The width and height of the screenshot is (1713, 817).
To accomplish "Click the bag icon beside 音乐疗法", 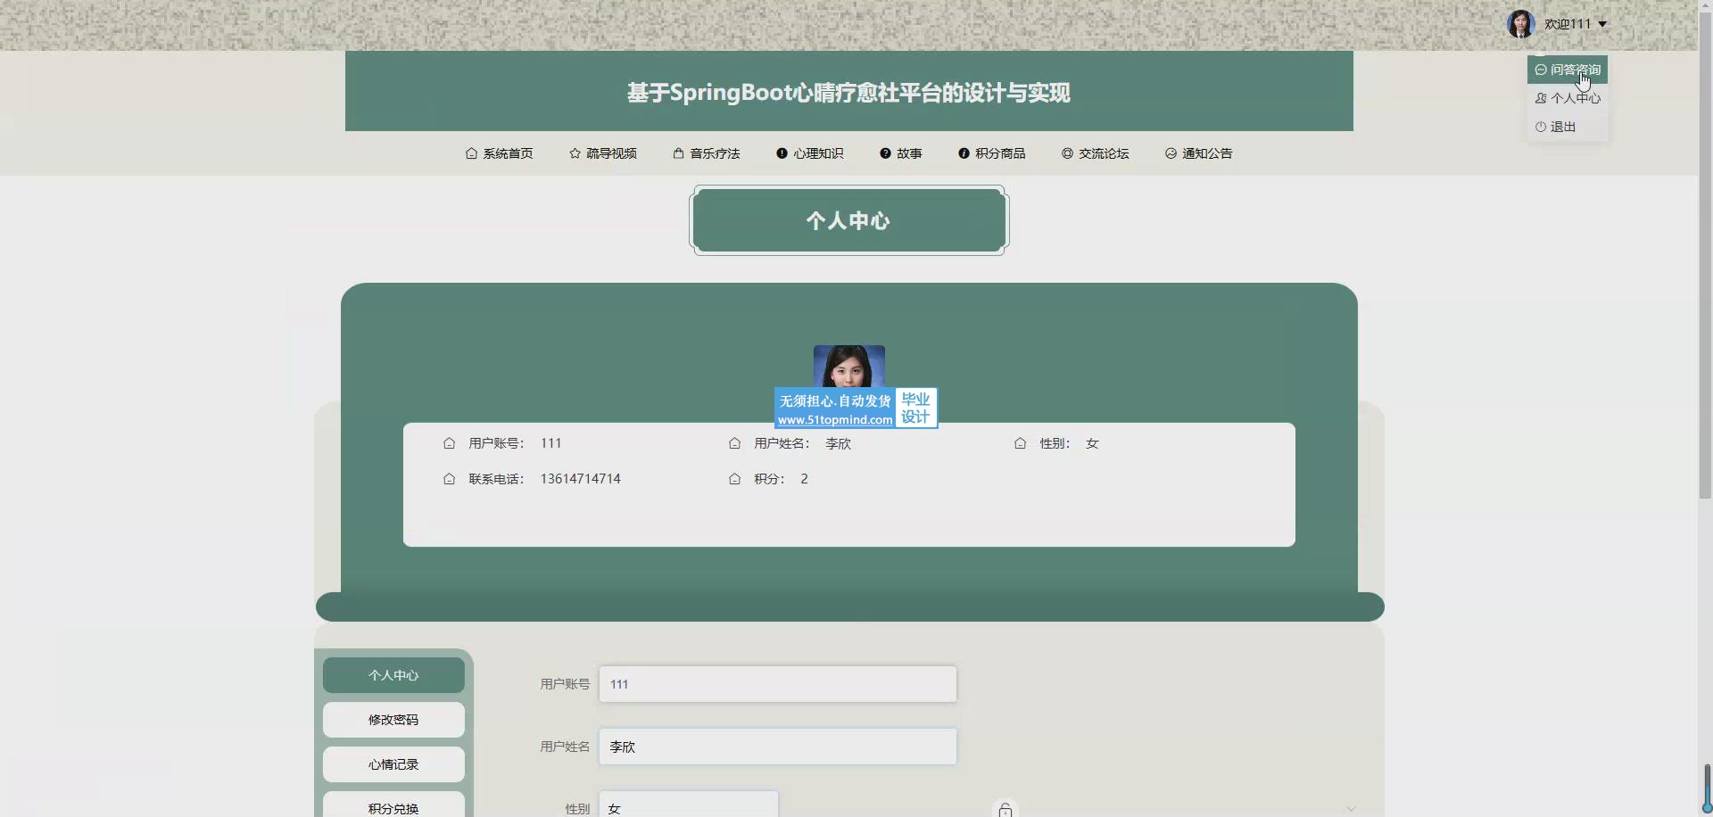I will click(x=678, y=153).
